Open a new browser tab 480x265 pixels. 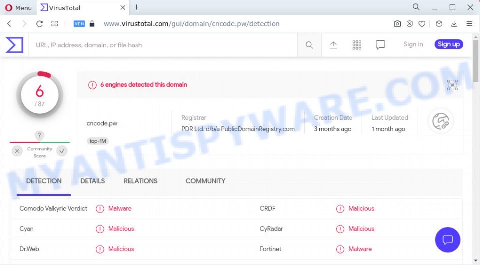pyautogui.click(x=137, y=7)
